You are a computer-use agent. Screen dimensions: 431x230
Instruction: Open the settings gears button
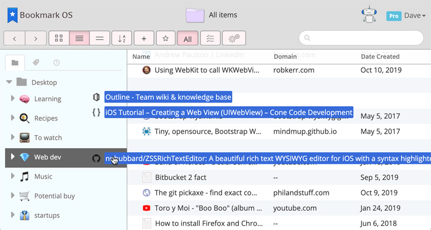click(234, 39)
